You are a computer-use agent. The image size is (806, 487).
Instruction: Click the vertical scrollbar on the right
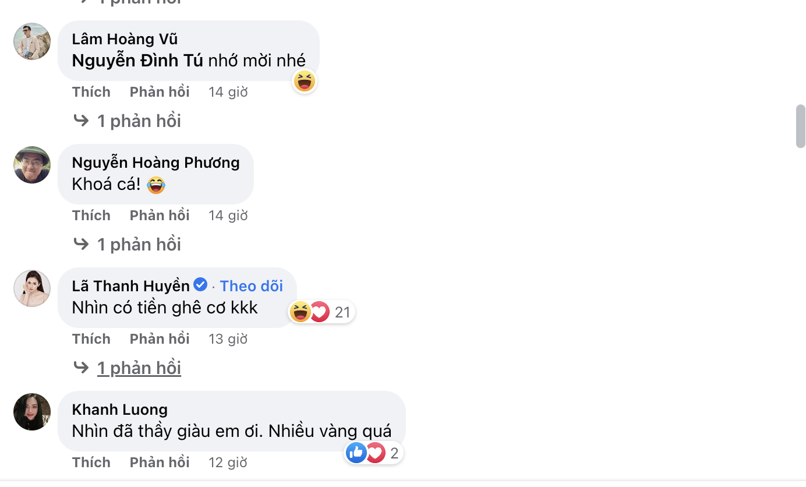coord(801,125)
